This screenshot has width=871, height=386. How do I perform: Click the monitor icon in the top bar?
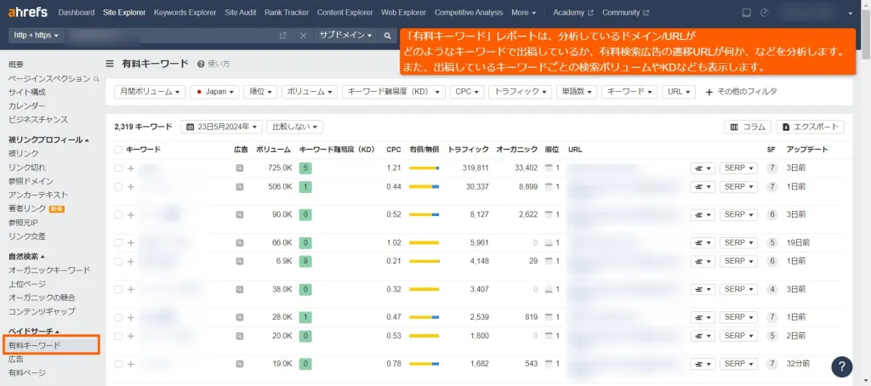[747, 12]
